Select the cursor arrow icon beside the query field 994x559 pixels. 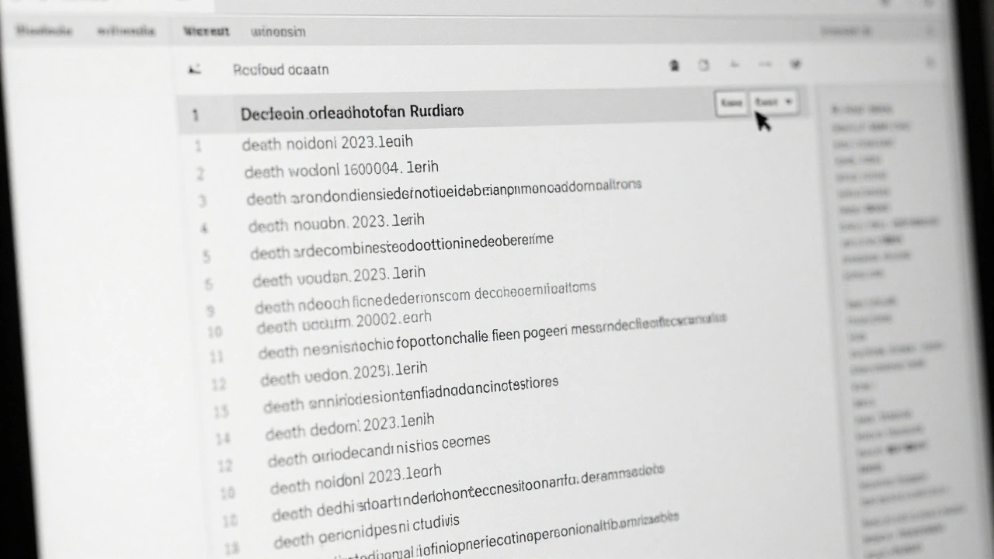pyautogui.click(x=195, y=69)
